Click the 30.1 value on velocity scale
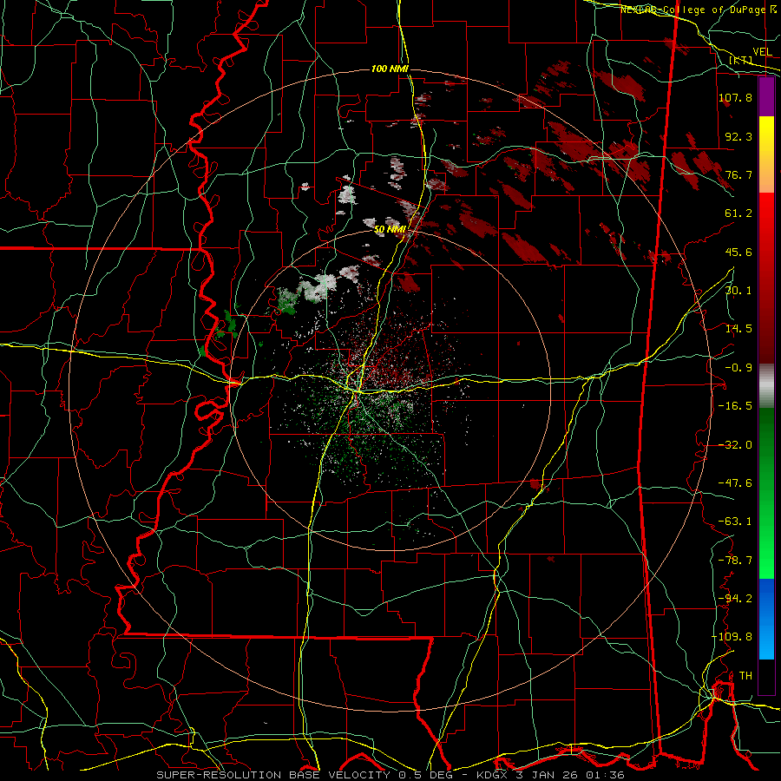Image resolution: width=781 pixels, height=781 pixels. [738, 291]
